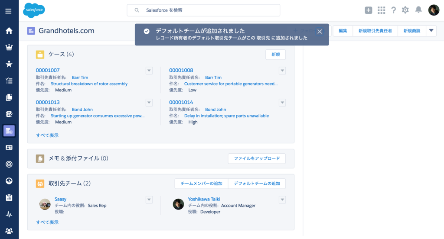This screenshot has height=239, width=444.
Task: Open the hamburger navigation menu
Action: 9,11
